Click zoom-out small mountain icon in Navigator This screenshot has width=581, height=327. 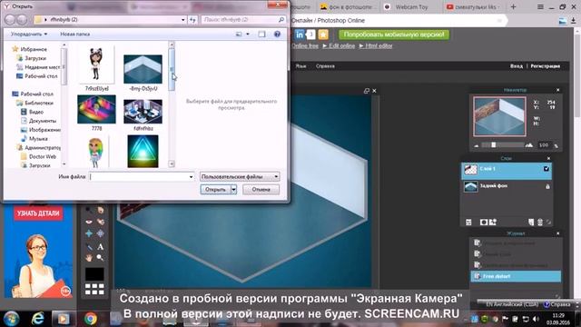click(477, 145)
